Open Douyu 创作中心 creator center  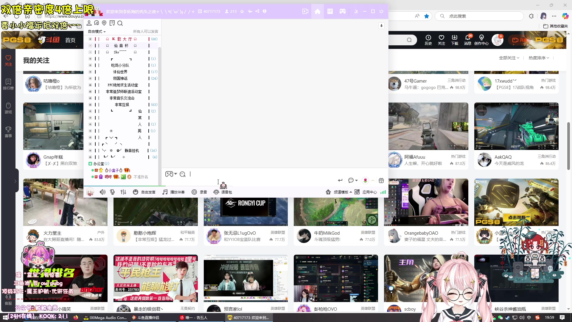(481, 40)
